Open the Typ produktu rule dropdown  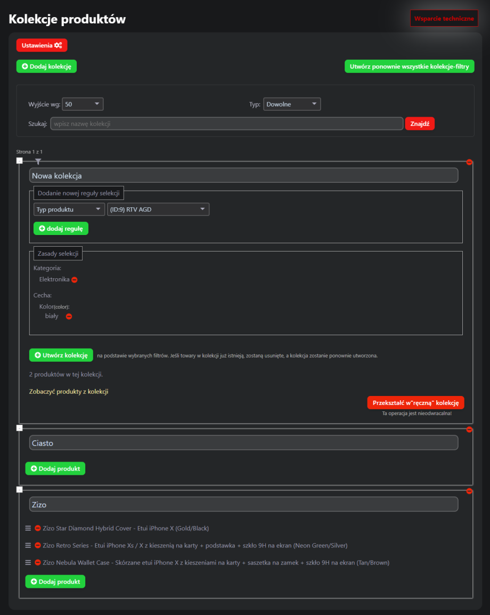(69, 209)
